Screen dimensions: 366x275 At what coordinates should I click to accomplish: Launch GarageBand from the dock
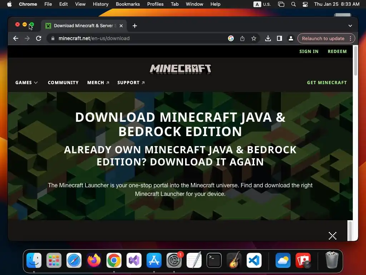tap(234, 260)
